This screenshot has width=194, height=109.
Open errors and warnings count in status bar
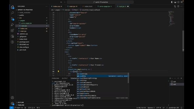(32, 108)
